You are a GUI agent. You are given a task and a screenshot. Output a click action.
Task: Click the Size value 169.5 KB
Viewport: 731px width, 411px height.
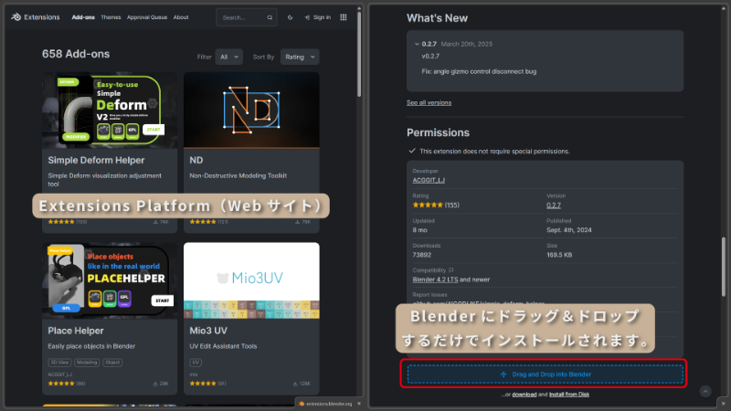(x=559, y=255)
